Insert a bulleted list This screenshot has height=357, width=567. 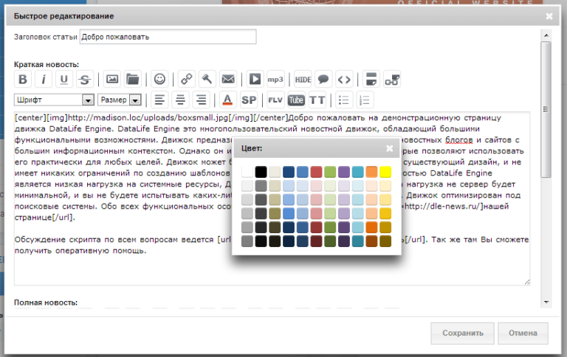tap(344, 100)
